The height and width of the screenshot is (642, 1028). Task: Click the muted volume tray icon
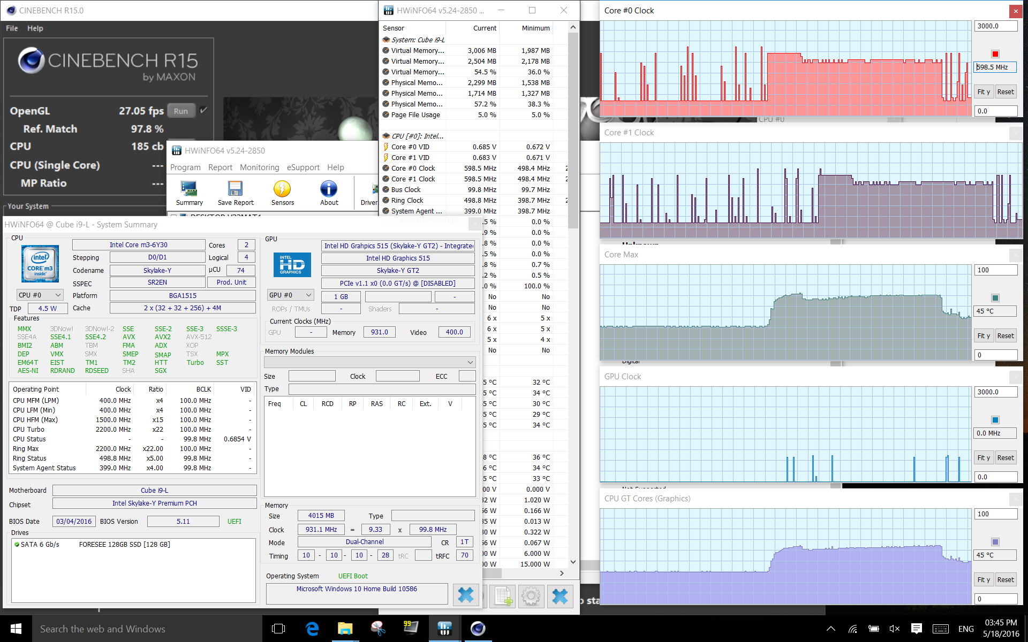(894, 629)
